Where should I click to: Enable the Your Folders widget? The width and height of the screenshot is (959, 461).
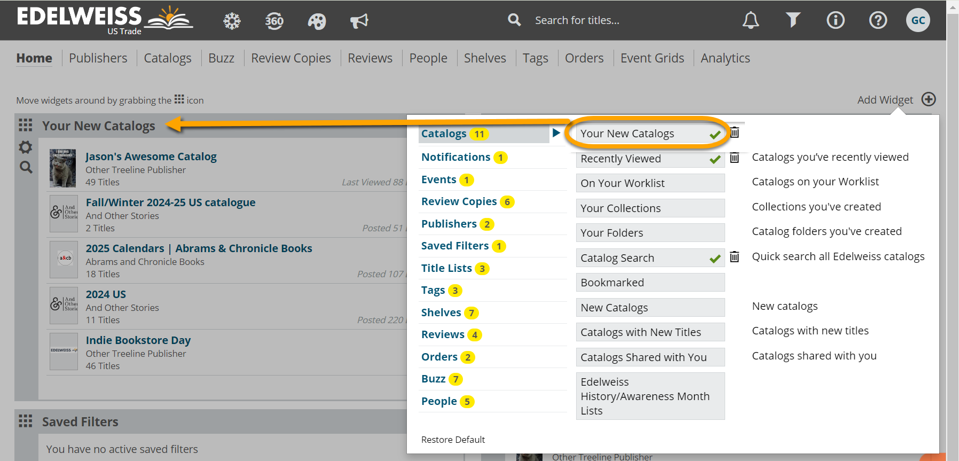[650, 233]
